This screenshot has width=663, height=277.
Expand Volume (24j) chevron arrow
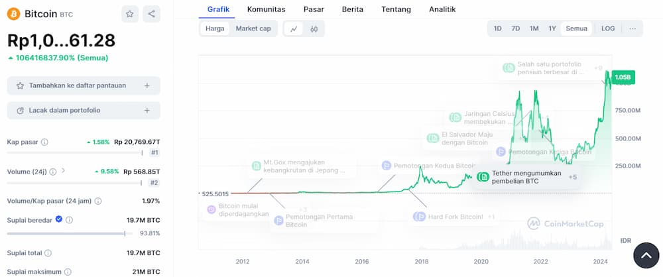64,171
